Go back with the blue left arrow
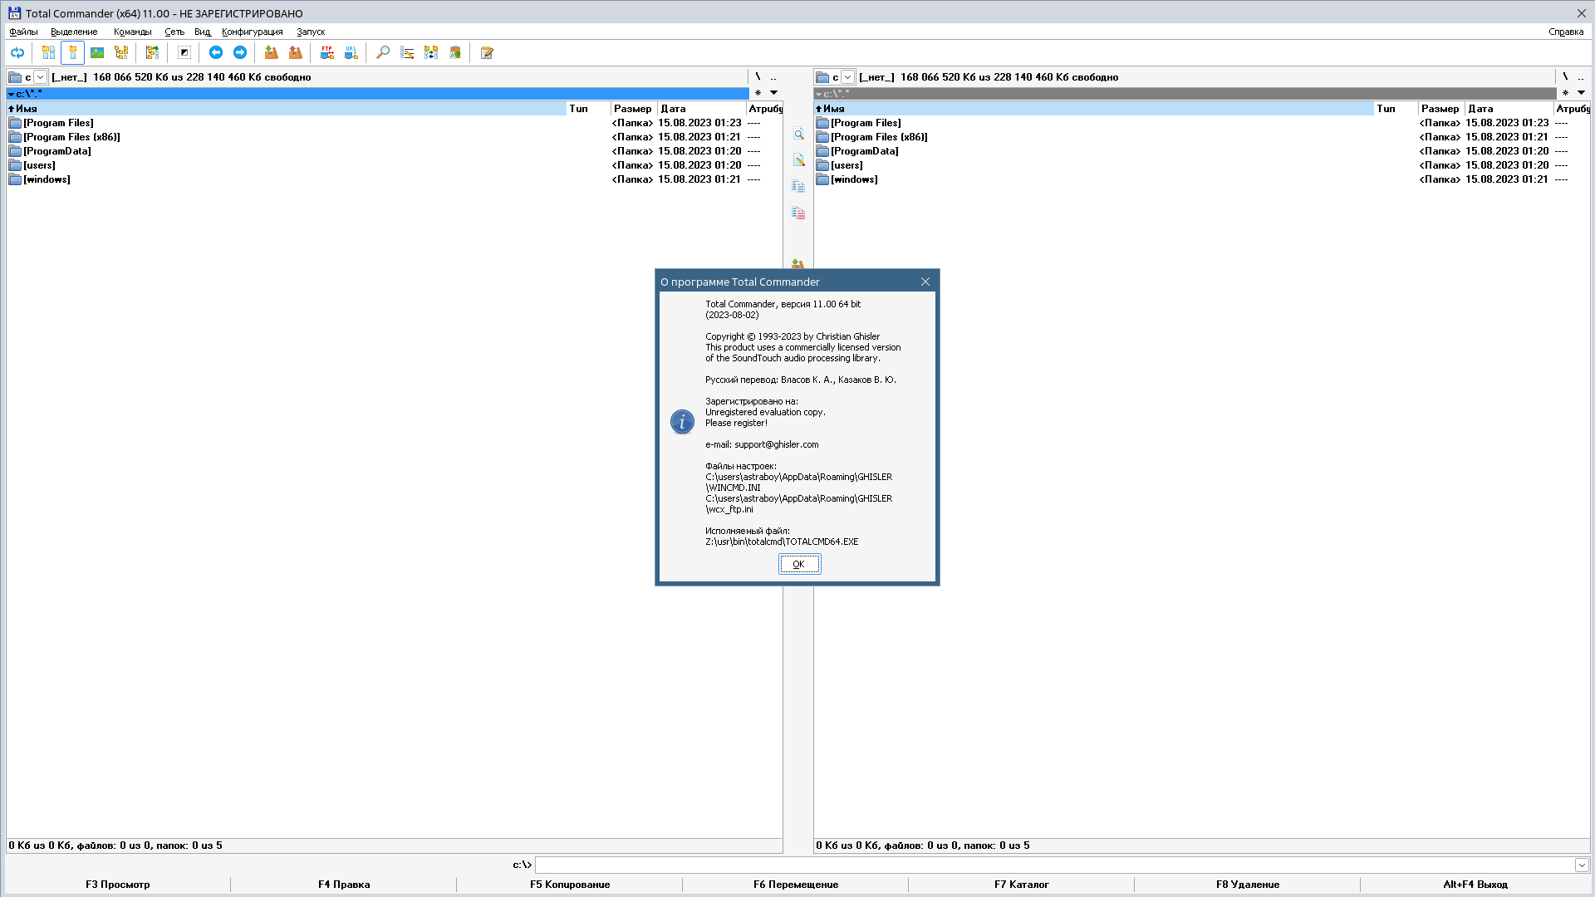Screen dimensions: 1595x897 click(x=216, y=52)
